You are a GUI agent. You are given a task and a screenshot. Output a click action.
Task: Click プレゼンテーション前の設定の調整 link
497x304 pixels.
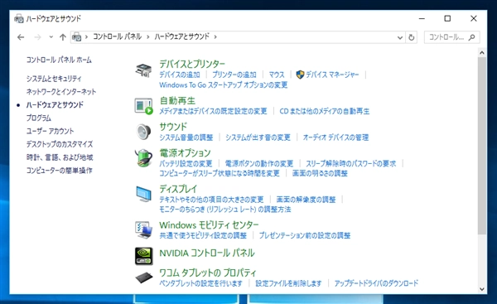(x=305, y=235)
